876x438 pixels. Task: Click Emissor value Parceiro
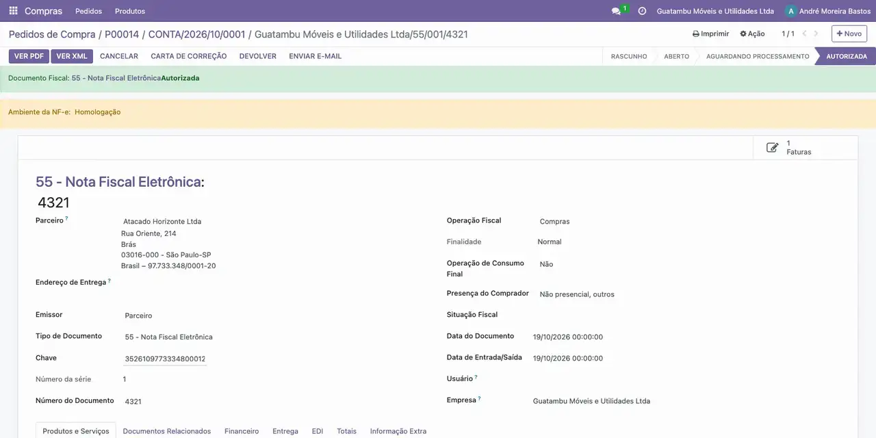coord(138,315)
